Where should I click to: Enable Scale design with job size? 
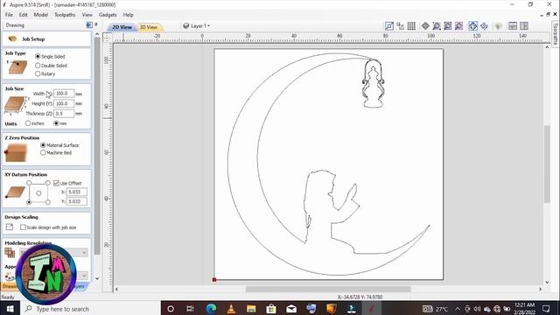point(24,227)
